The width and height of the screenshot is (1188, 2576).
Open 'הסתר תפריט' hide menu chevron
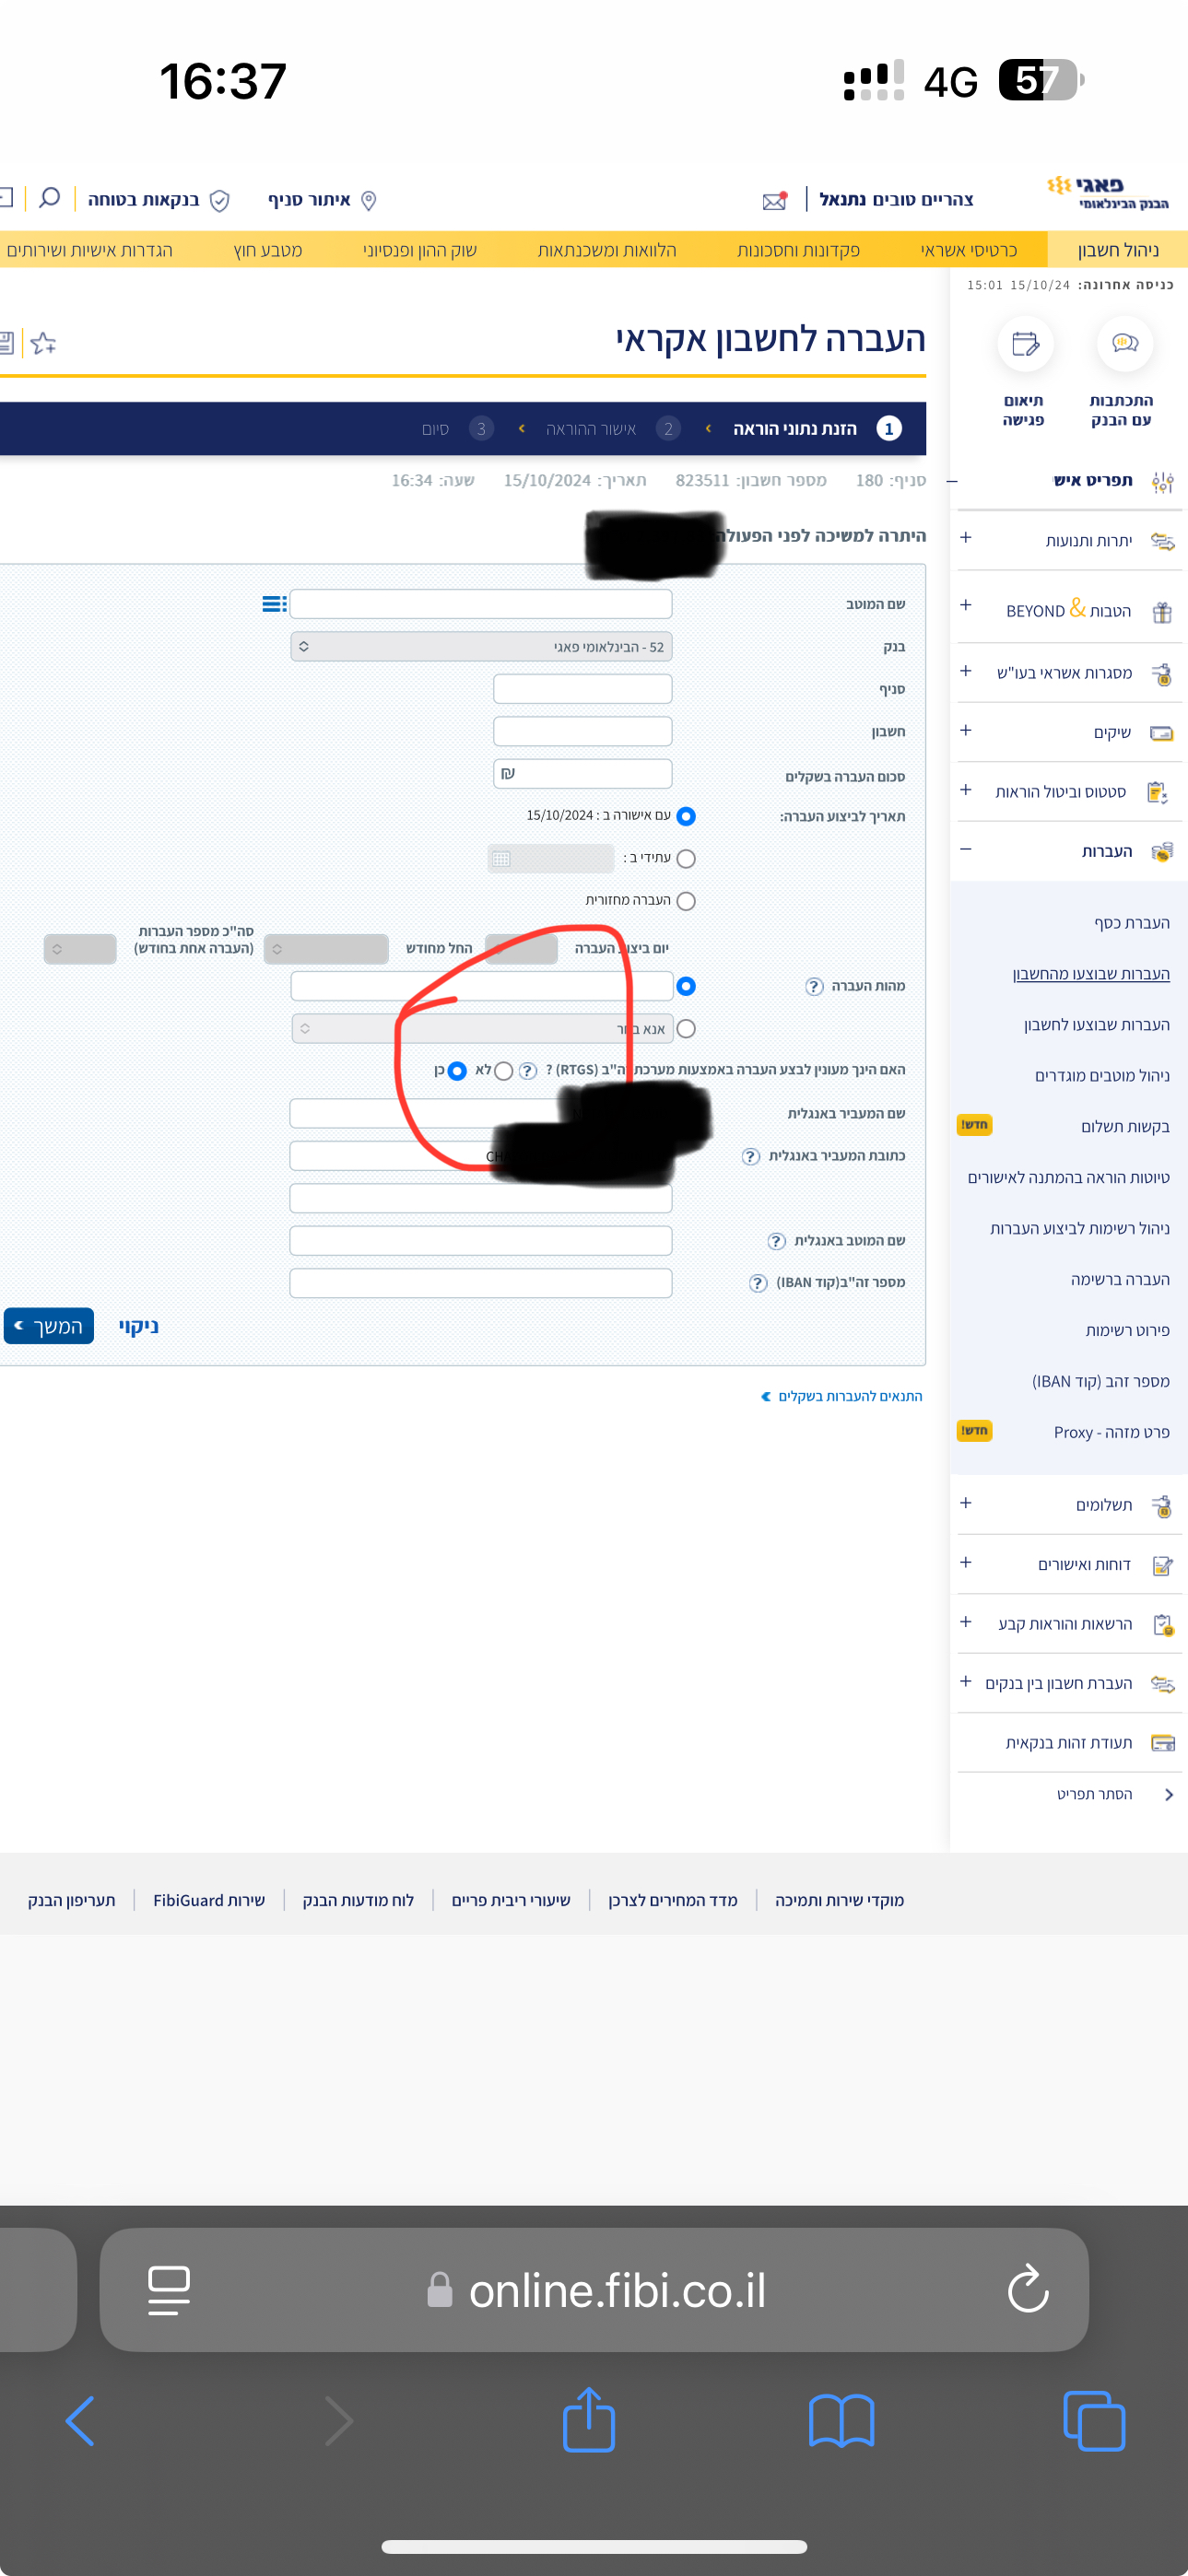1169,1795
